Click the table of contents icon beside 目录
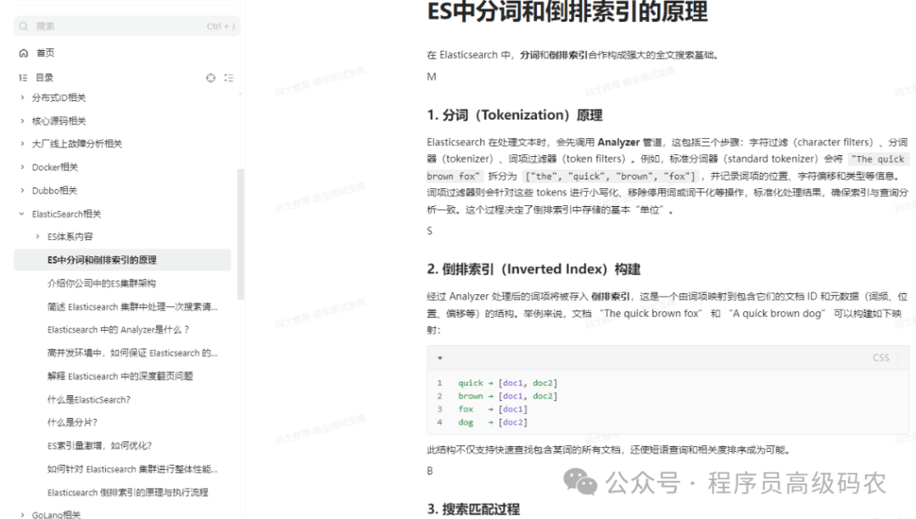Screen dimensions: 916x519 pos(21,77)
